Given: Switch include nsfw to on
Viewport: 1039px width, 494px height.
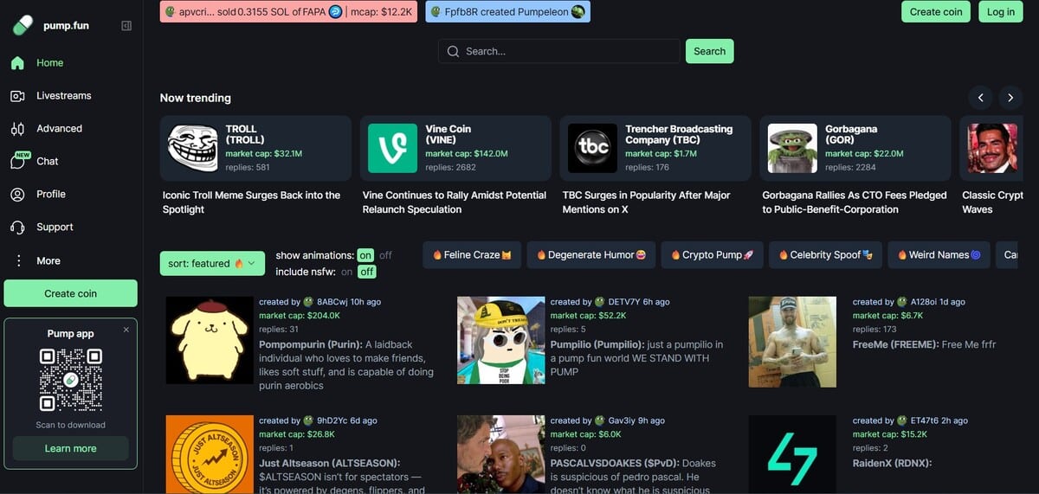Looking at the screenshot, I should click(x=346, y=272).
